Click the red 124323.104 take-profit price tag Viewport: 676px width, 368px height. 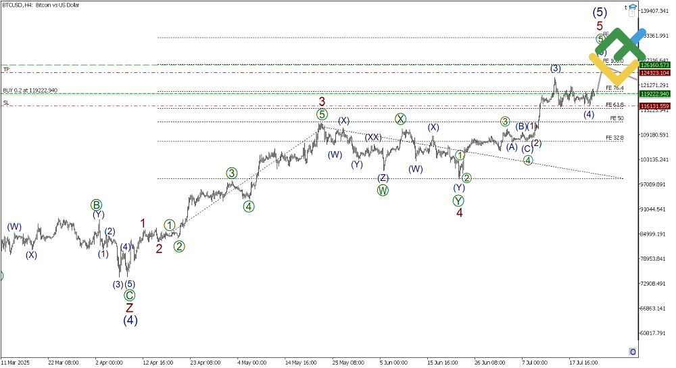(x=654, y=72)
